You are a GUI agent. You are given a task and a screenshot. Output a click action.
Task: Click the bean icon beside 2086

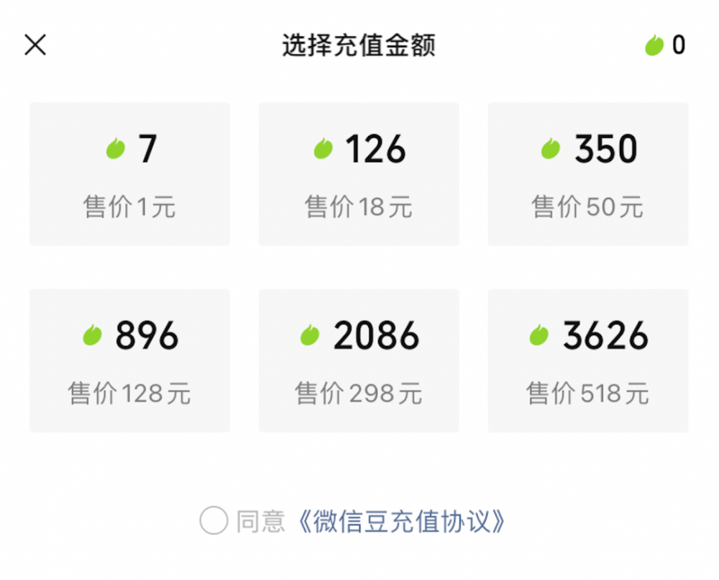[310, 335]
